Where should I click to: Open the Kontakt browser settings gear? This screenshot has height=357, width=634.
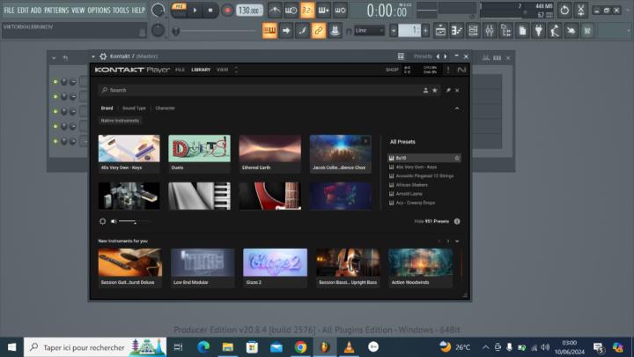[103, 221]
